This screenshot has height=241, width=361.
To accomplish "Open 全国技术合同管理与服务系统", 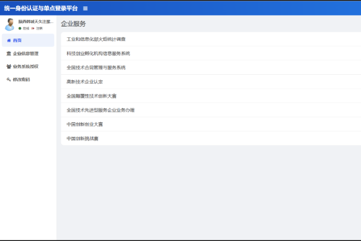I will click(96, 67).
